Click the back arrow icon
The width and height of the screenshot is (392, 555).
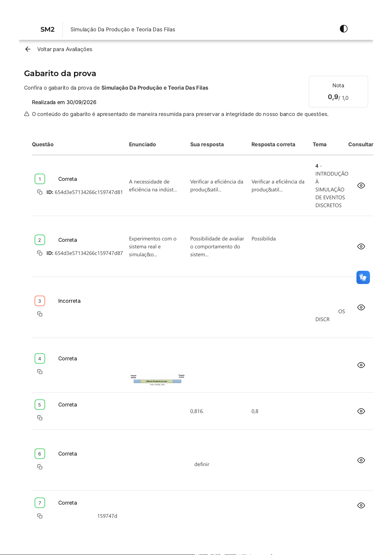[x=28, y=49]
